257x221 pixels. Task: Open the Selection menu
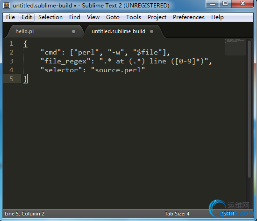click(50, 17)
